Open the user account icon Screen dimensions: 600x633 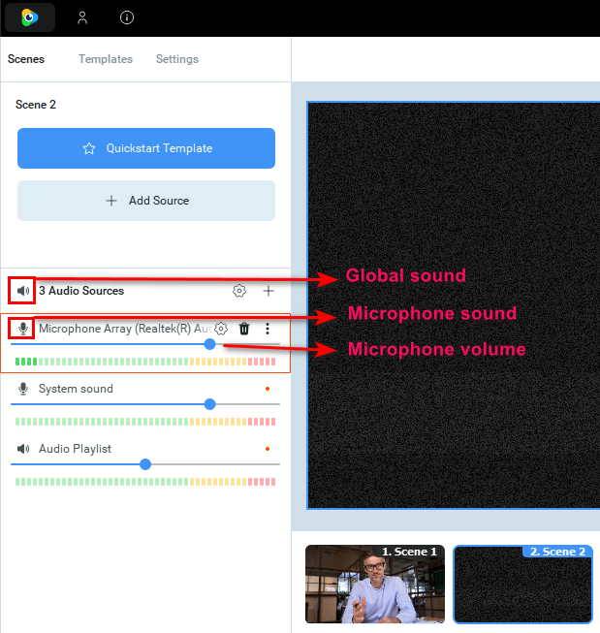[x=82, y=17]
